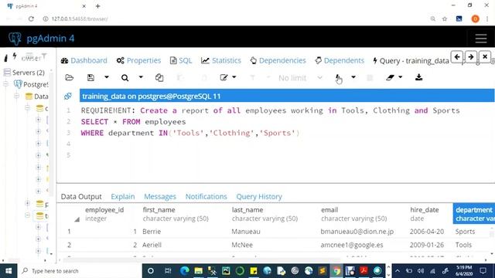Click the connection status link icon

(x=68, y=96)
